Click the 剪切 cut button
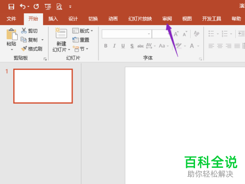 tap(29, 30)
